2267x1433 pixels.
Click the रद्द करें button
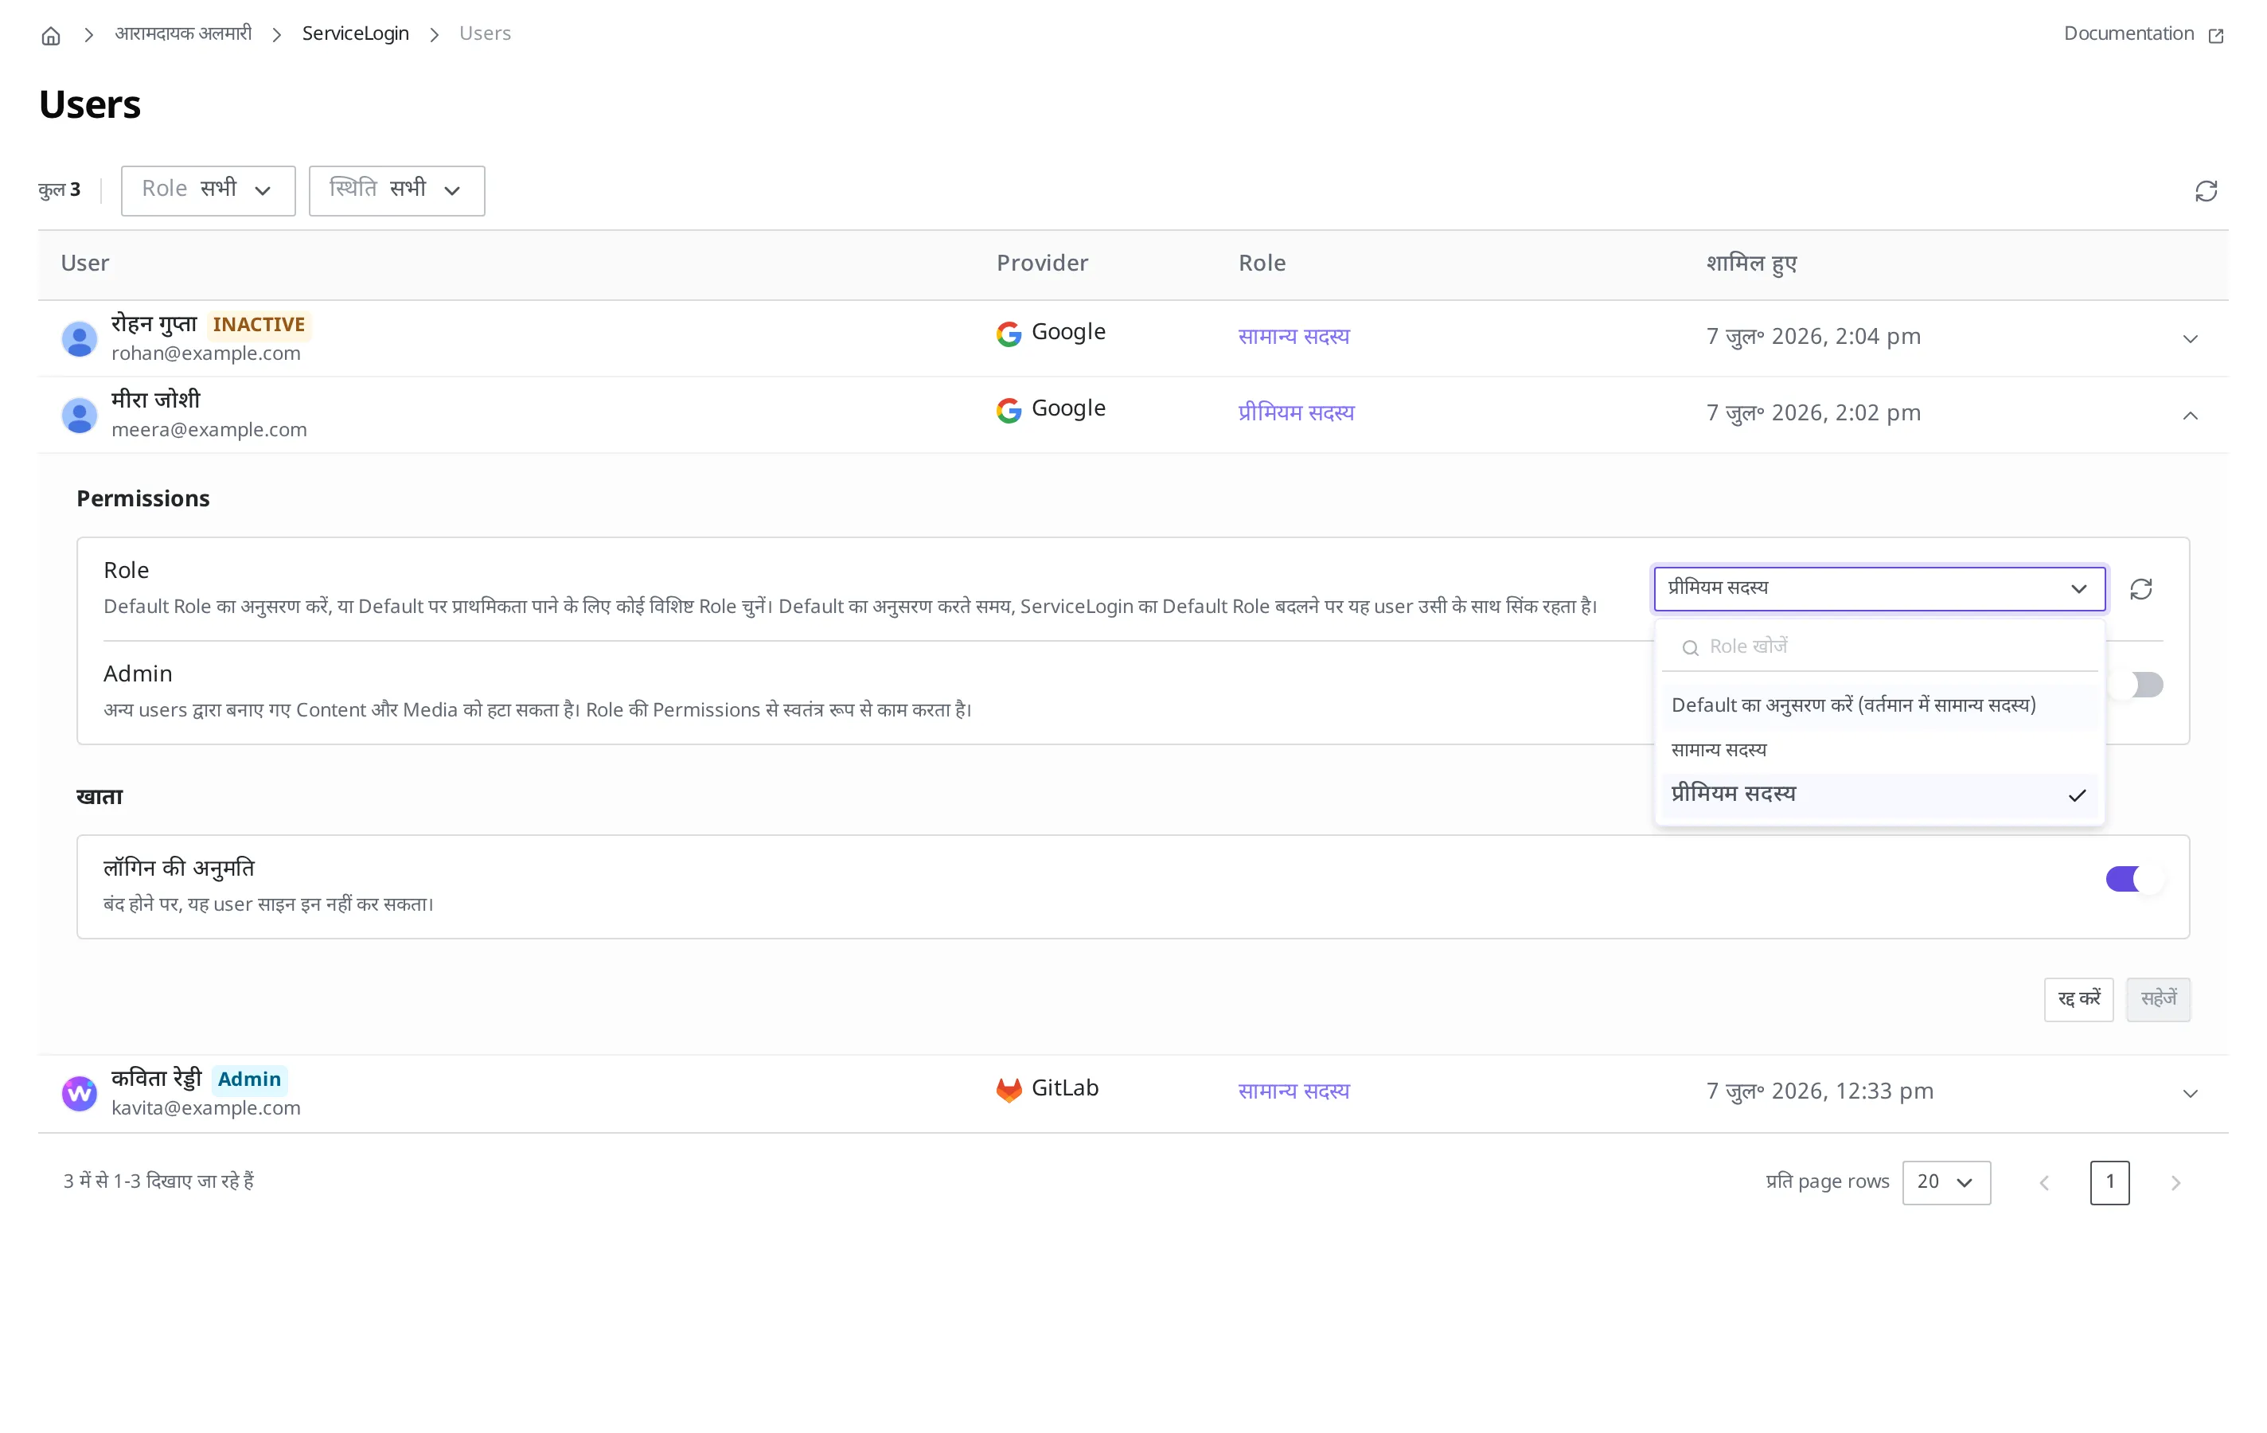tap(2078, 999)
